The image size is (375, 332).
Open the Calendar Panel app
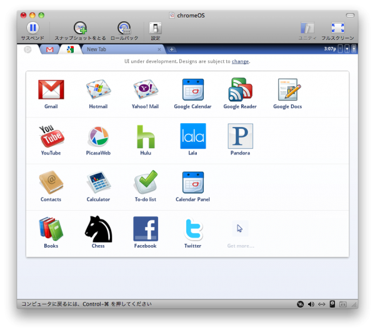pyautogui.click(x=192, y=183)
